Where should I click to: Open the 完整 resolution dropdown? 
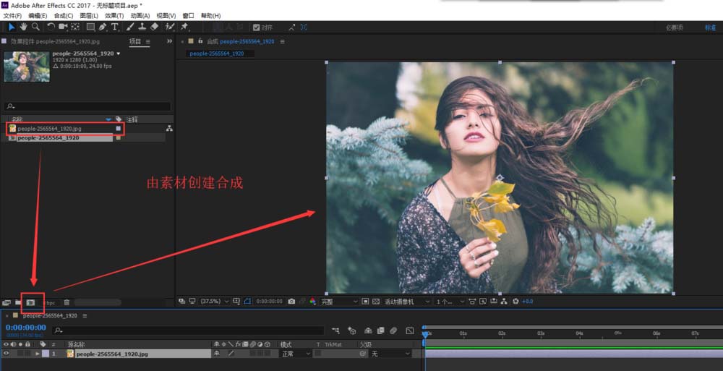pos(340,302)
